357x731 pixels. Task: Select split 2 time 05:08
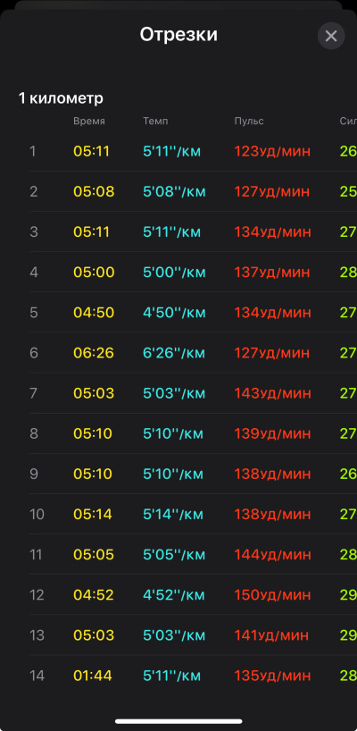pos(94,191)
